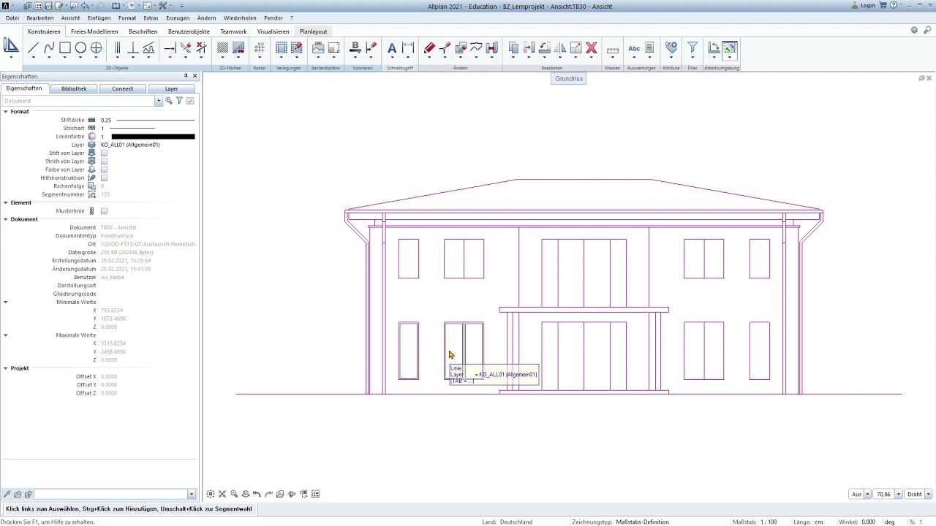Open the Bearbeiten menu

[39, 18]
